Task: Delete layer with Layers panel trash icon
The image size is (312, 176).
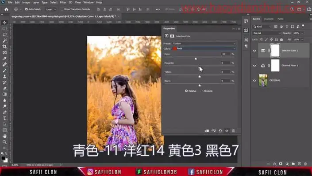Action: tap(306, 164)
